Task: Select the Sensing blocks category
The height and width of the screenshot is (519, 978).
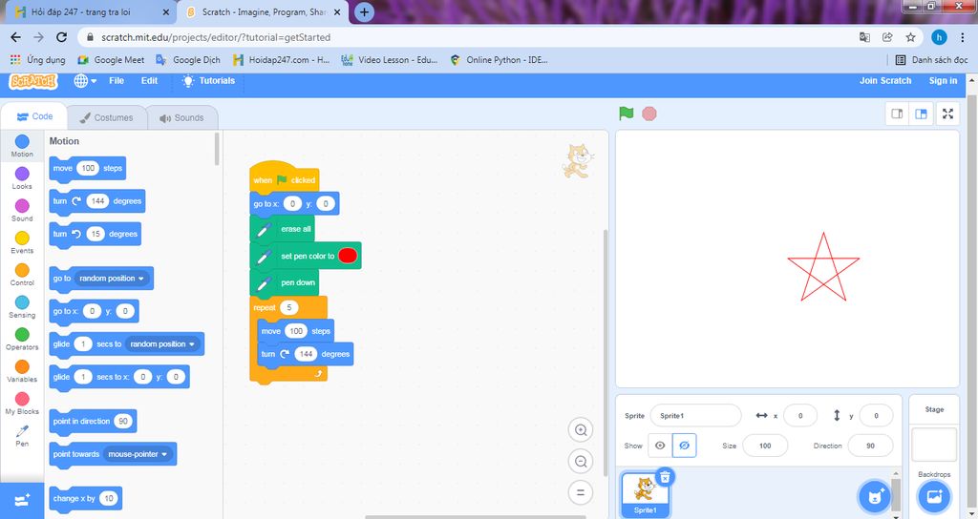Action: click(22, 307)
